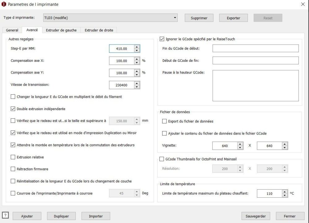Decrease Vitesse de transmission value
This screenshot has width=309, height=223.
[x=137, y=87]
